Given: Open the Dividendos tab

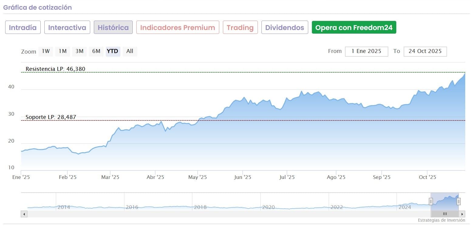Looking at the screenshot, I should tap(285, 28).
